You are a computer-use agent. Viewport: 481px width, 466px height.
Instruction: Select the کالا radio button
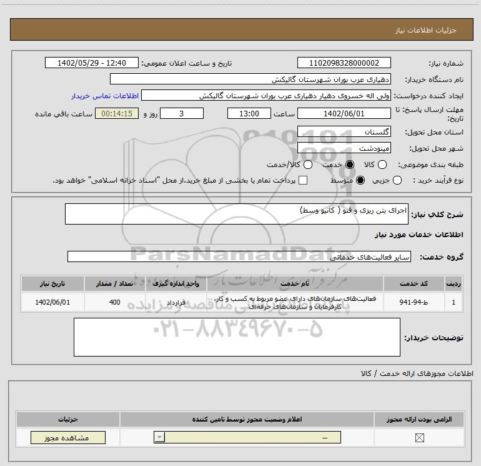(x=382, y=165)
